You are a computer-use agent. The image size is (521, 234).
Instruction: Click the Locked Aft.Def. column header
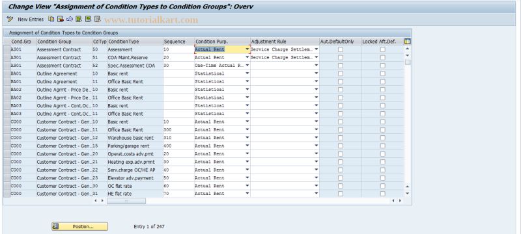coord(382,42)
